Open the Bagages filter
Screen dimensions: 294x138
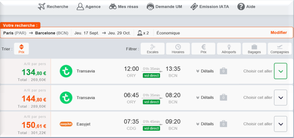(x=254, y=49)
